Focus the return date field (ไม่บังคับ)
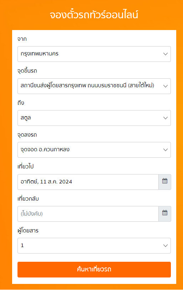 pyautogui.click(x=88, y=214)
